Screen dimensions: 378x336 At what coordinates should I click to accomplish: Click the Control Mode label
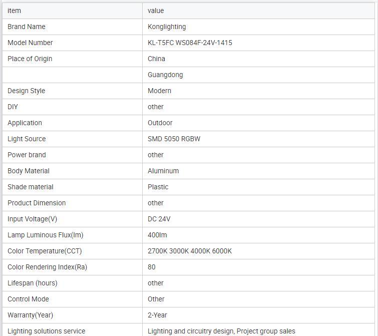click(x=28, y=299)
